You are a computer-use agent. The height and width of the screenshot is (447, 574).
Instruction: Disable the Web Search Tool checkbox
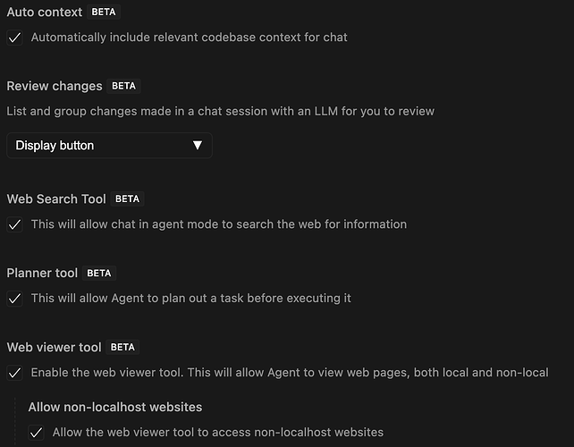click(14, 224)
